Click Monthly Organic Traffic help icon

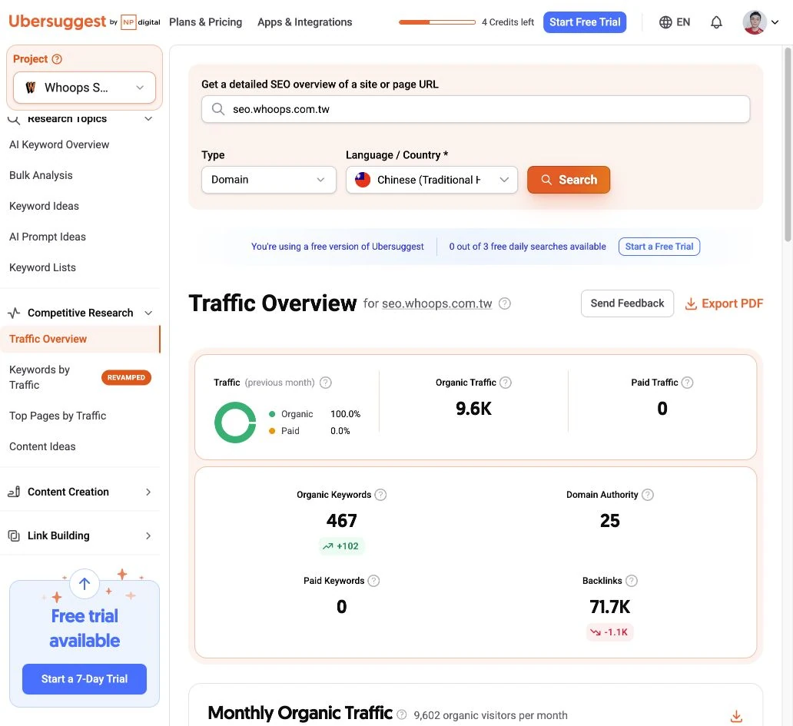click(x=402, y=714)
